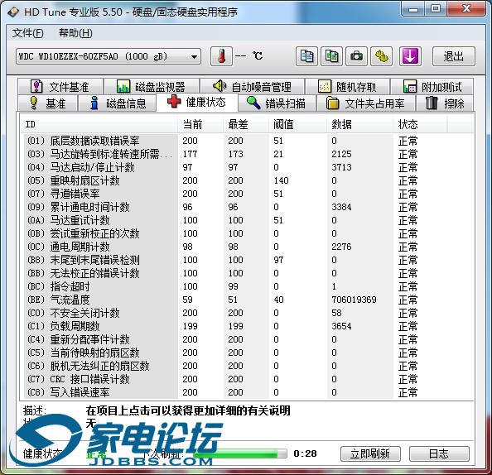Click the copy screenshot to clipboard icon
This screenshot has height=475, width=492.
pyautogui.click(x=331, y=56)
